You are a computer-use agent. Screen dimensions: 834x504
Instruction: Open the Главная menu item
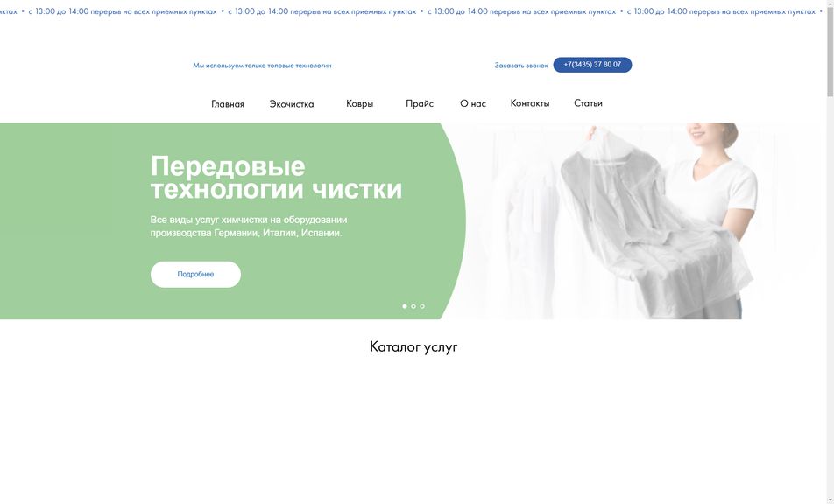tap(228, 104)
